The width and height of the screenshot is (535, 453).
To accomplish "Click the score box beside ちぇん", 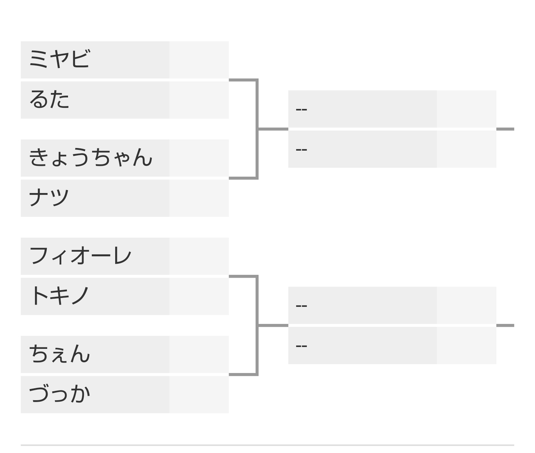I will pyautogui.click(x=199, y=354).
